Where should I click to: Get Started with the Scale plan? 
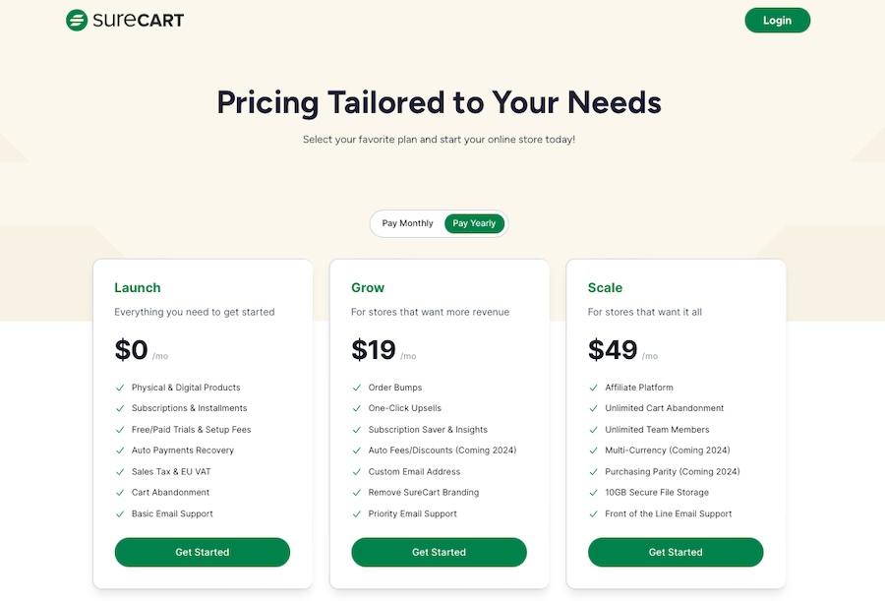676,552
